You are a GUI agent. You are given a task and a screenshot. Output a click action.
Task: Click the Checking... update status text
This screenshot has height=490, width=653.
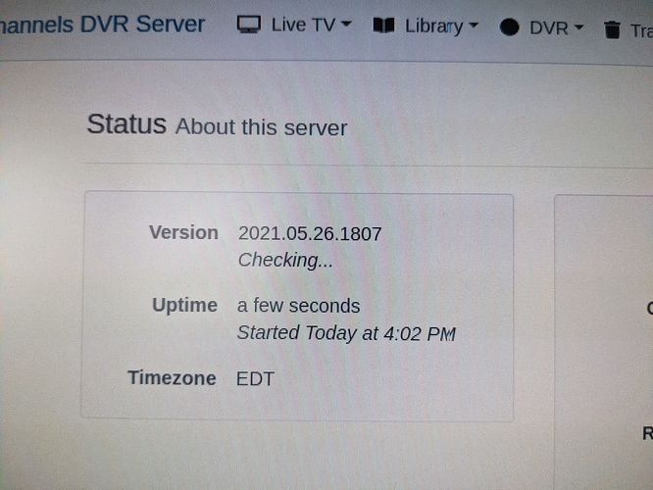(x=285, y=261)
